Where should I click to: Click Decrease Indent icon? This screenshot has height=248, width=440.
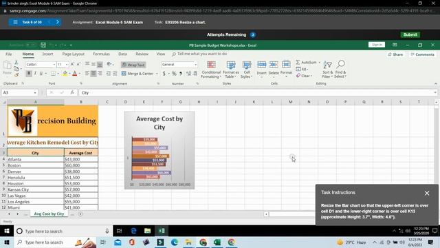tap(109, 74)
